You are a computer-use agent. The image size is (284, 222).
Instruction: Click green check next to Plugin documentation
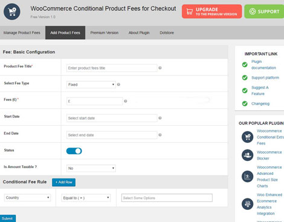(245, 65)
